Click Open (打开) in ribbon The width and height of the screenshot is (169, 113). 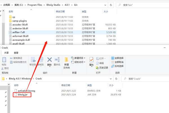(101, 58)
